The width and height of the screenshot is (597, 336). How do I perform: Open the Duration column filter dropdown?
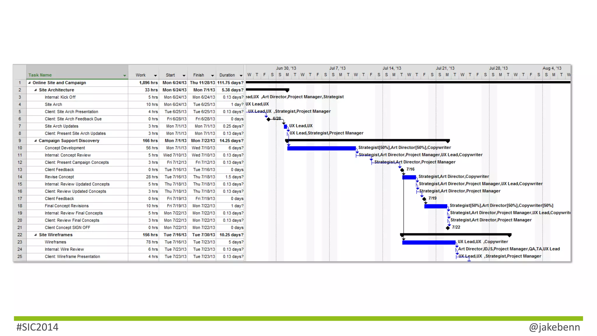[x=241, y=76]
